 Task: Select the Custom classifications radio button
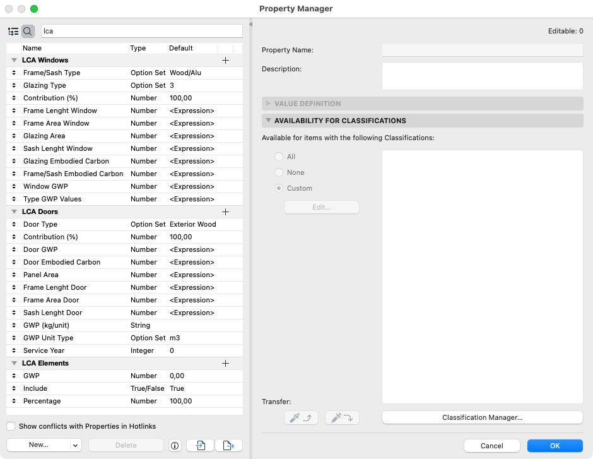pyautogui.click(x=279, y=188)
